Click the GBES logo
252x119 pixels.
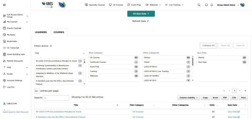click(47, 5)
